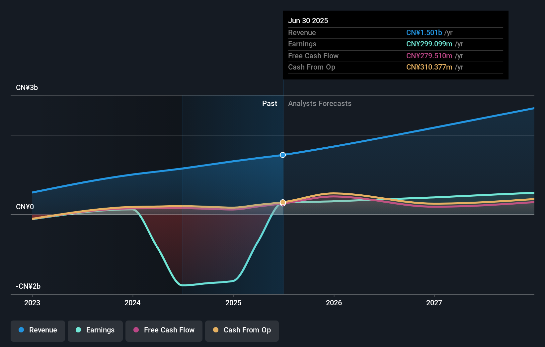The width and height of the screenshot is (545, 347).
Task: Click the orange Cash From Op legend dot
Action: coord(215,330)
